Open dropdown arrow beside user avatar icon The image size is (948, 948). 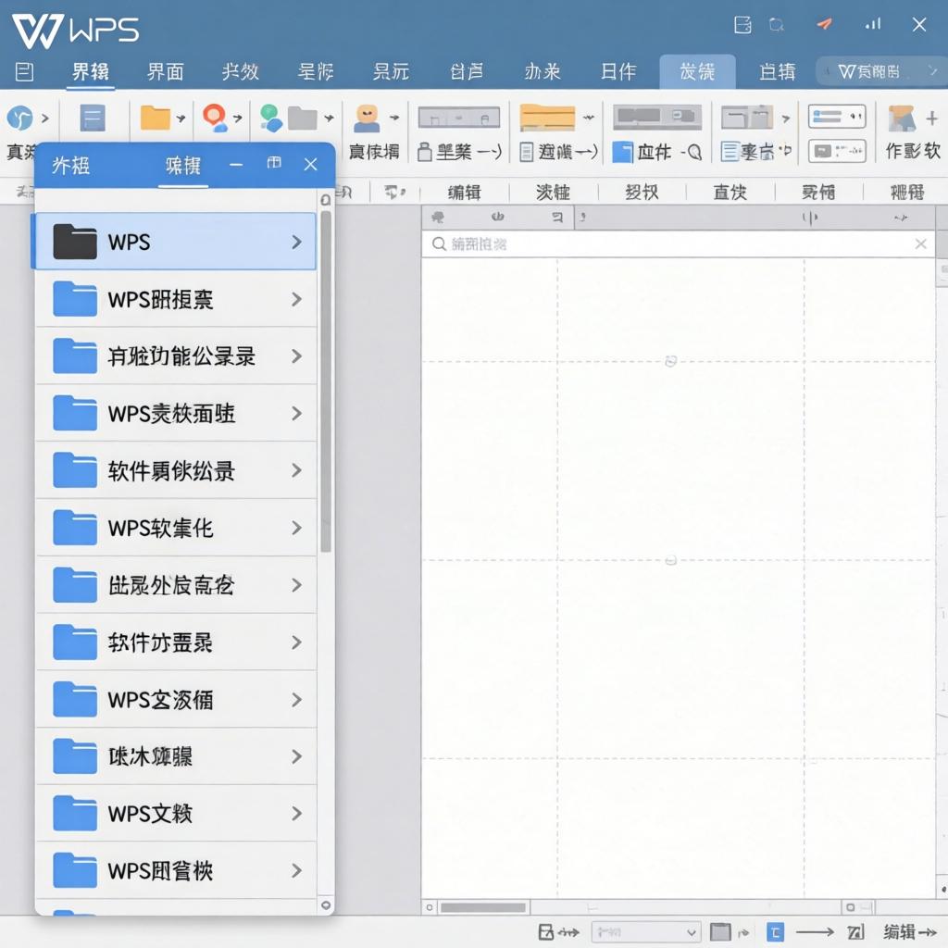(x=394, y=118)
